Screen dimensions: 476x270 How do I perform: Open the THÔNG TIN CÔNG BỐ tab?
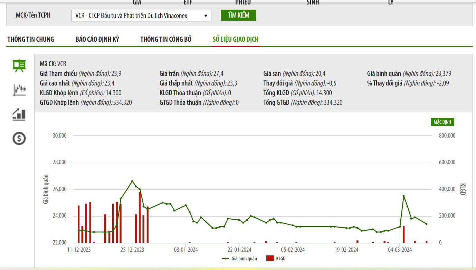[x=166, y=39]
